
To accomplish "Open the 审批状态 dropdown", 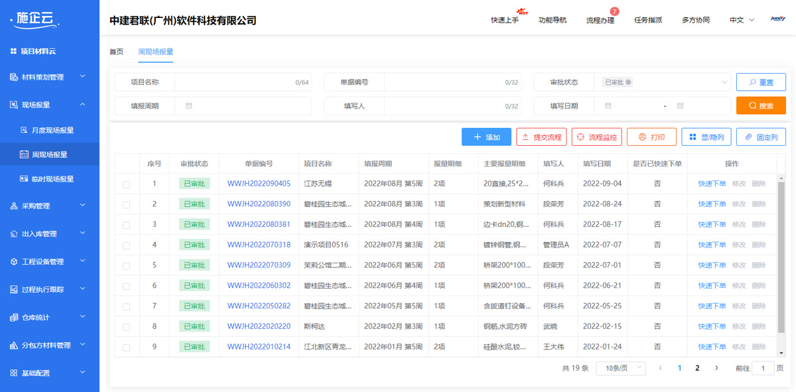I will coord(662,82).
